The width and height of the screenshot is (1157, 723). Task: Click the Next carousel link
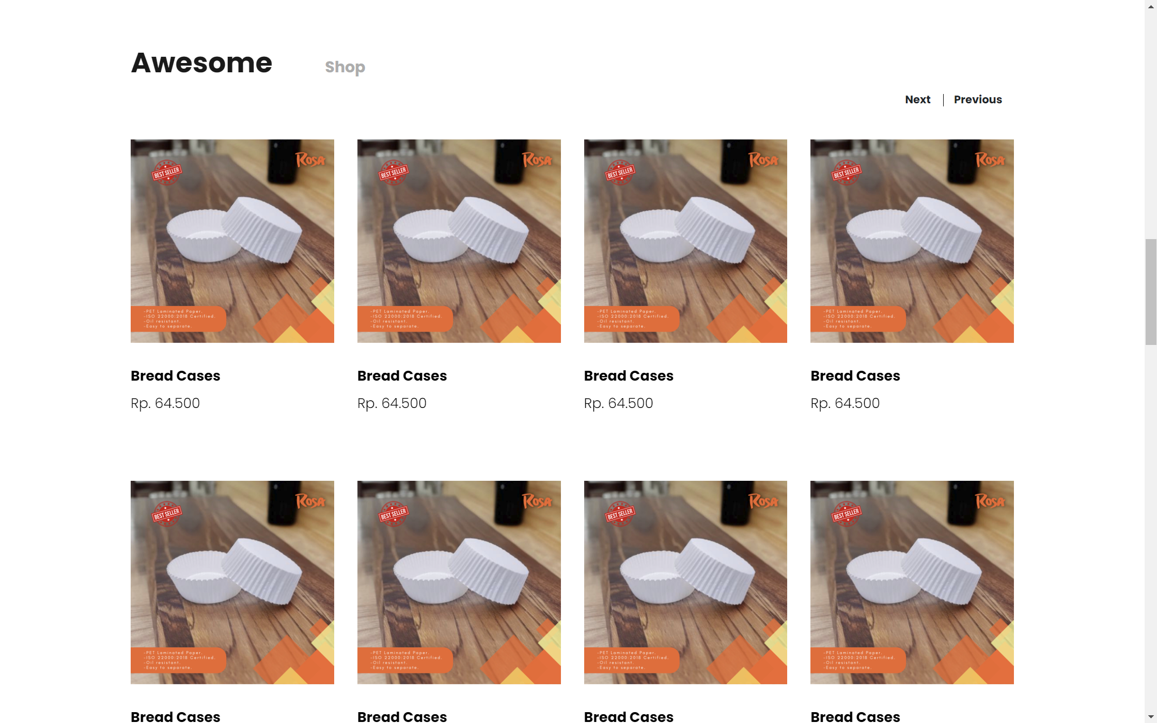[917, 100]
